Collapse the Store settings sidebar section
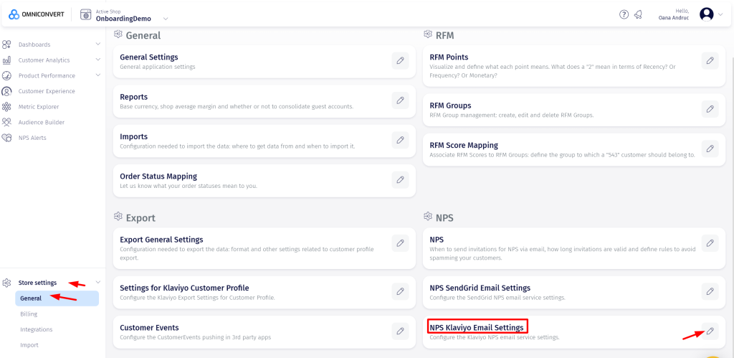The image size is (734, 358). pyautogui.click(x=98, y=283)
